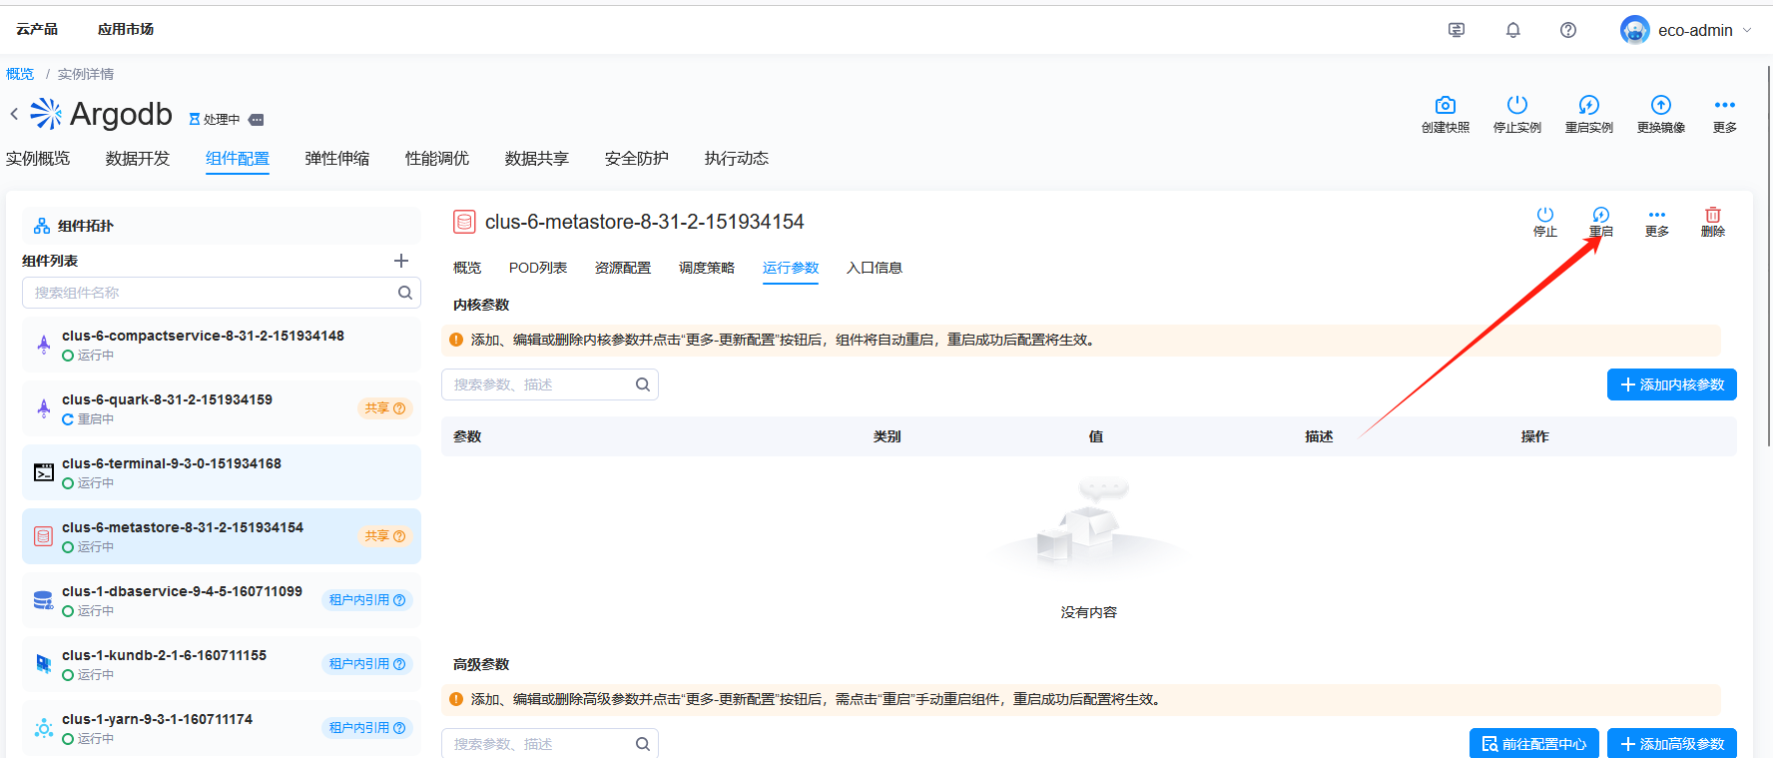The height and width of the screenshot is (758, 1773).
Task: Add a component with the plus icon
Action: coord(401,261)
